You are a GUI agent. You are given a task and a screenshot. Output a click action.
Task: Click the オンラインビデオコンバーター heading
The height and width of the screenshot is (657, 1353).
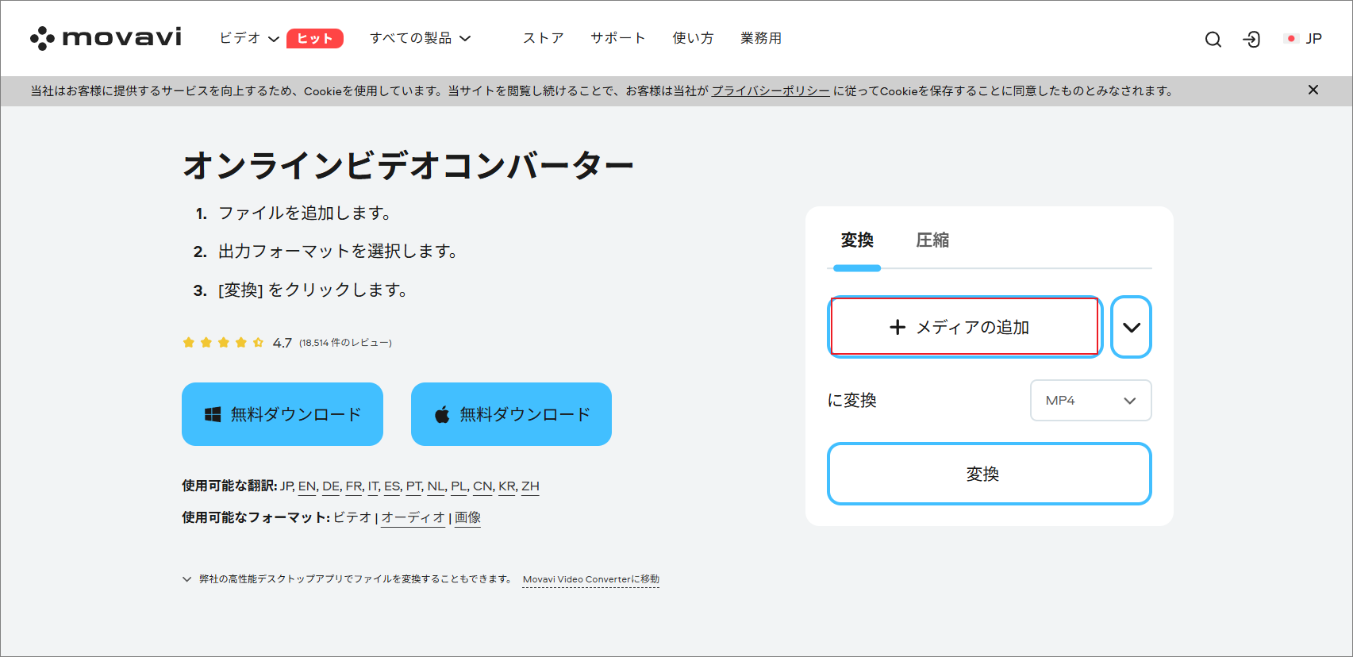point(408,166)
